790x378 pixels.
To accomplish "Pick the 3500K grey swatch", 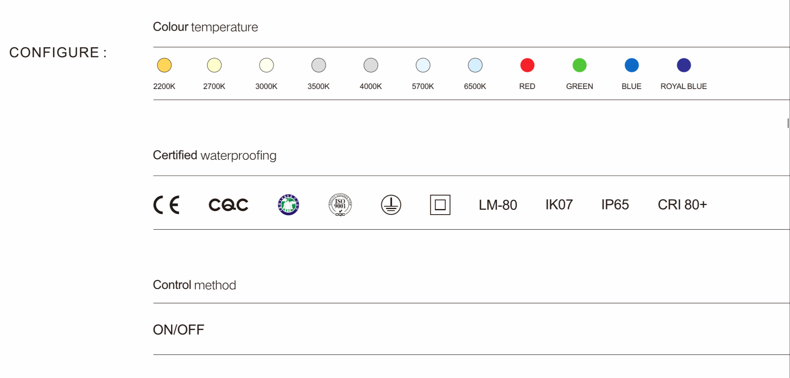I will coord(318,65).
